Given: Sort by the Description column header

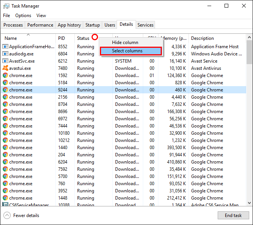Looking at the screenshot, I should pos(217,38).
